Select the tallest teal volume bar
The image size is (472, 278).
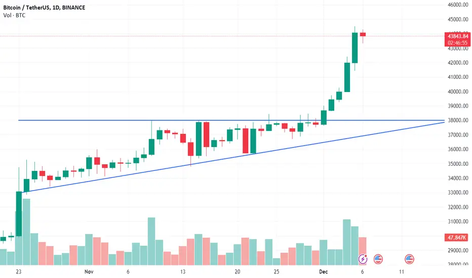tap(26, 231)
